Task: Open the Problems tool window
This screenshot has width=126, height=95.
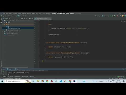Action: tap(17, 77)
